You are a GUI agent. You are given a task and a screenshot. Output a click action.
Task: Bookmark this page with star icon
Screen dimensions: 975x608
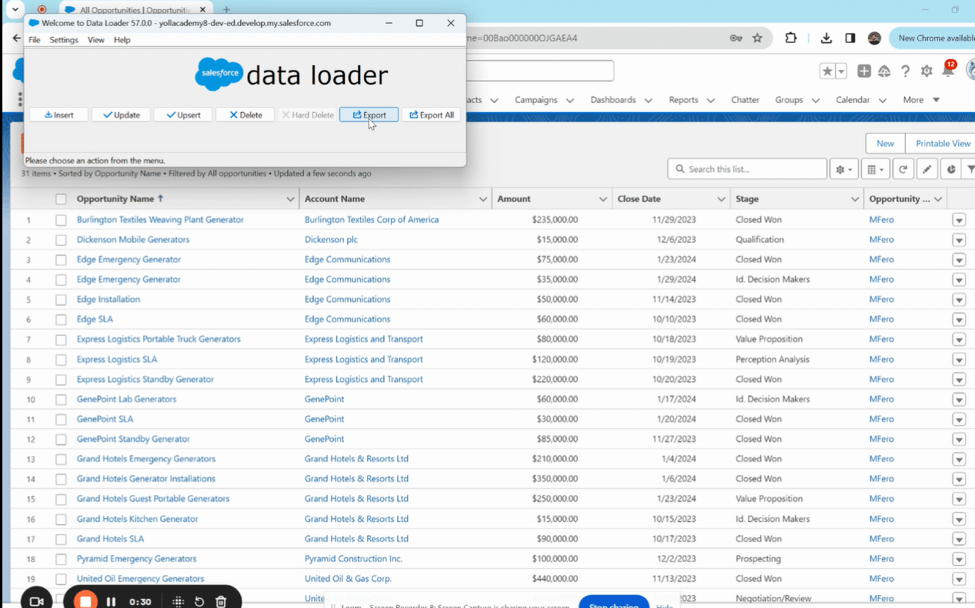tap(757, 38)
